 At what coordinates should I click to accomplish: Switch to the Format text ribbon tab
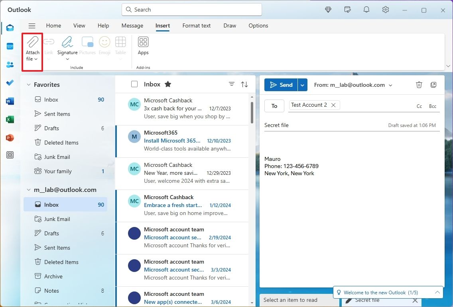click(196, 25)
